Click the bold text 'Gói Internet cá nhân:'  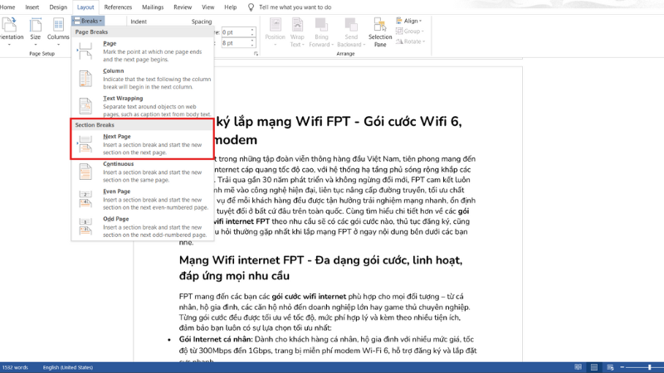coord(216,339)
